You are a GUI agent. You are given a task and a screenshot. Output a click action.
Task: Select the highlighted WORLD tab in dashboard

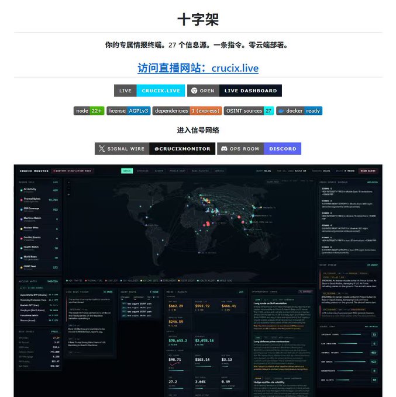tap(127, 171)
